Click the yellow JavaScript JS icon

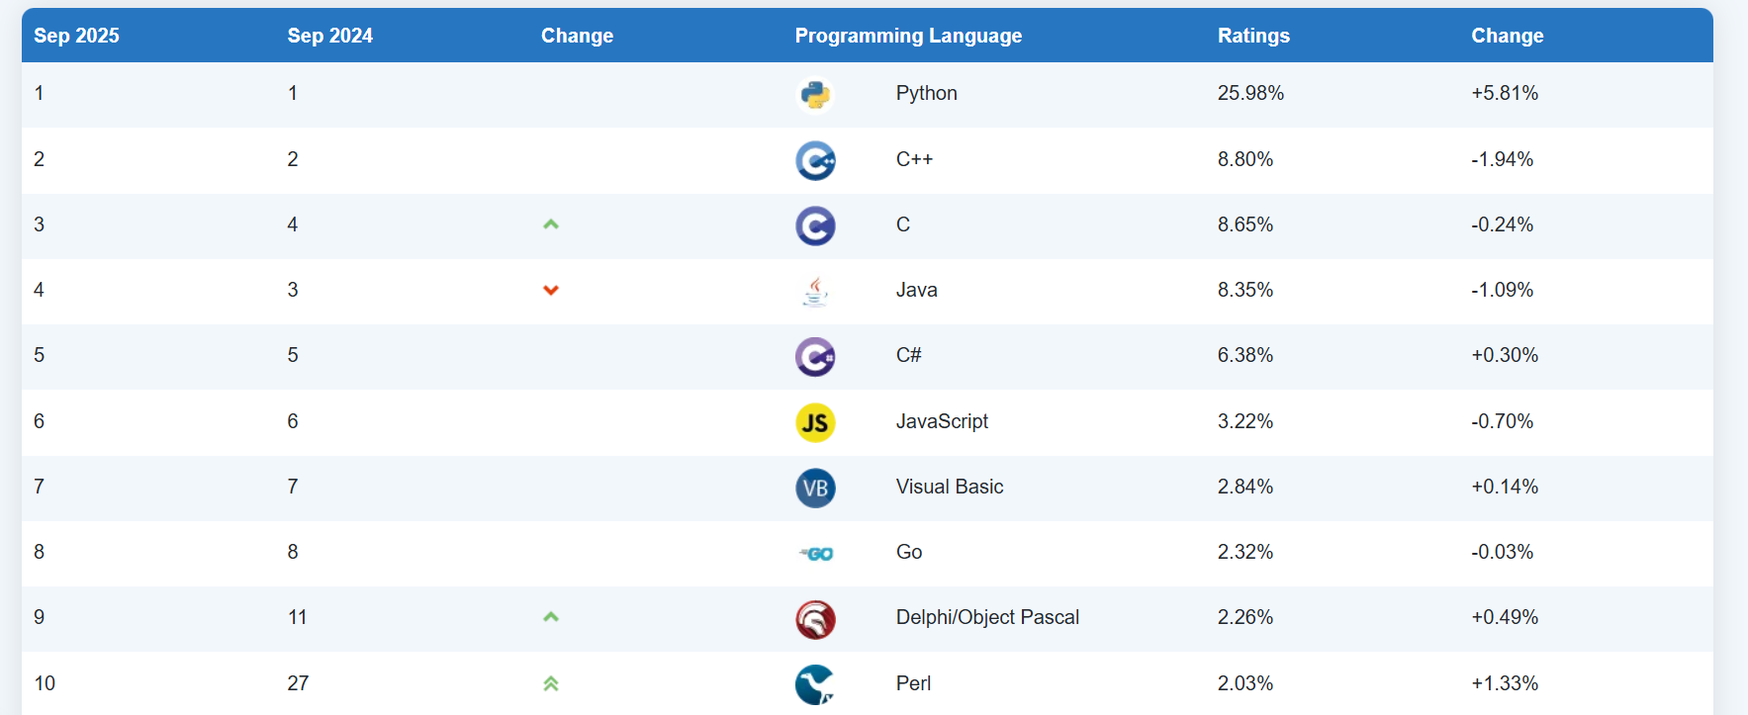tap(815, 422)
